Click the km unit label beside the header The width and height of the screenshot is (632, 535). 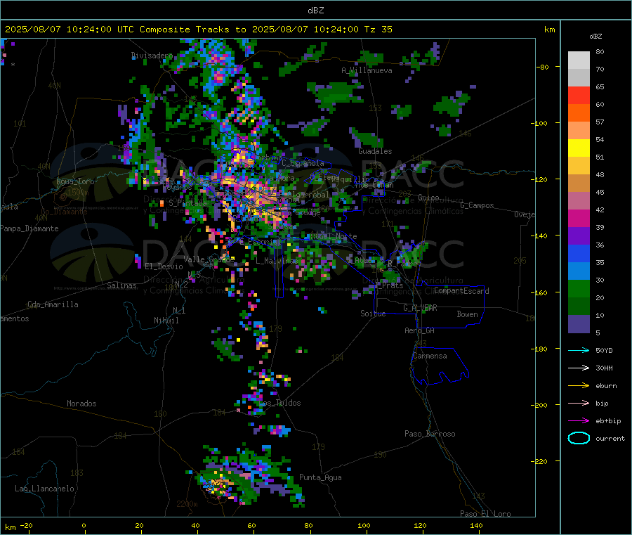click(x=549, y=30)
